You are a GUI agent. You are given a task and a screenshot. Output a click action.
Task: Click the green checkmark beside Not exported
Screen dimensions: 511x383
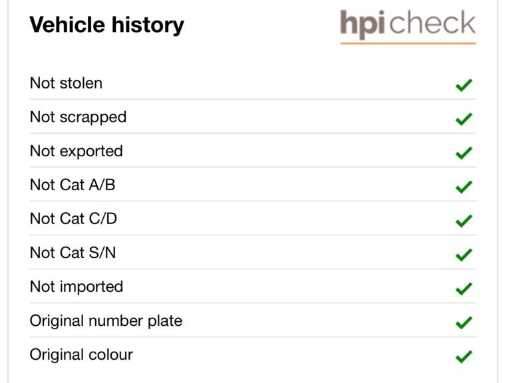point(464,153)
